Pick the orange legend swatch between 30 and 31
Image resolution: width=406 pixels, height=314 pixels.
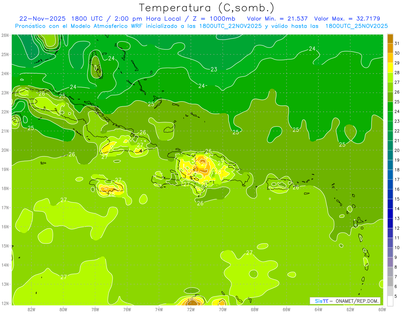click(390, 48)
